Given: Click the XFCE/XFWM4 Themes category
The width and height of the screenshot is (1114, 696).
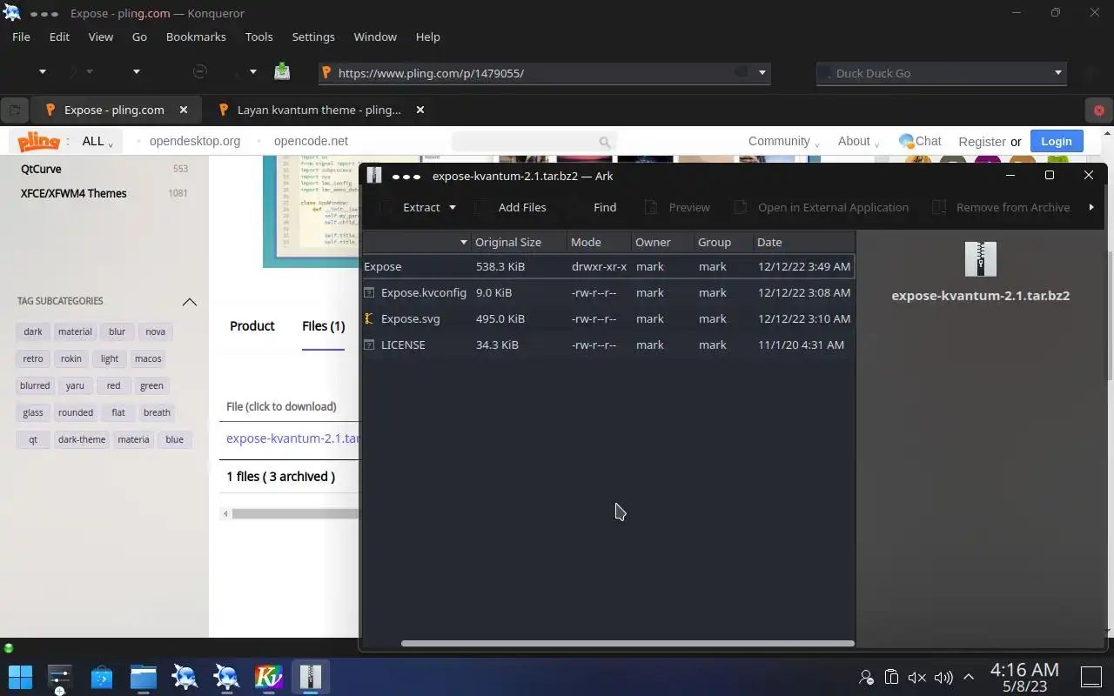Looking at the screenshot, I should [x=73, y=193].
